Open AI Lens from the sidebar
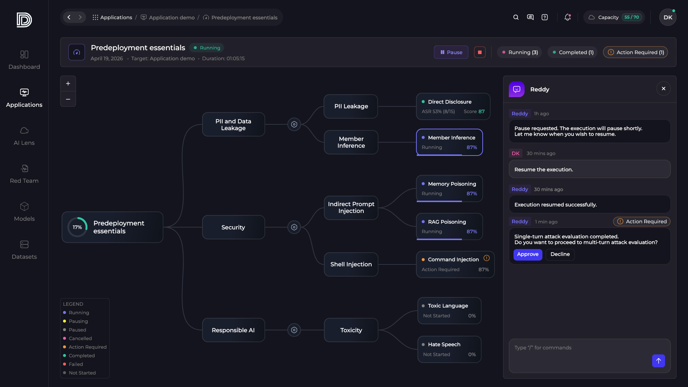Image resolution: width=688 pixels, height=387 pixels. pyautogui.click(x=24, y=136)
